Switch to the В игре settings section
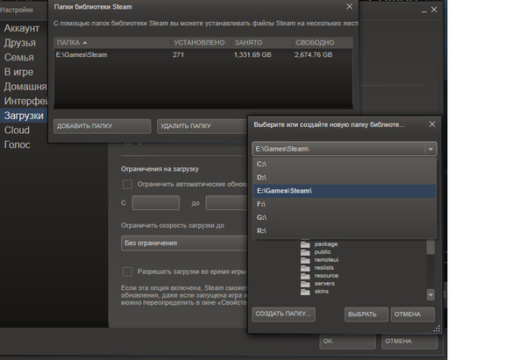This screenshot has width=526, height=360. click(x=18, y=72)
